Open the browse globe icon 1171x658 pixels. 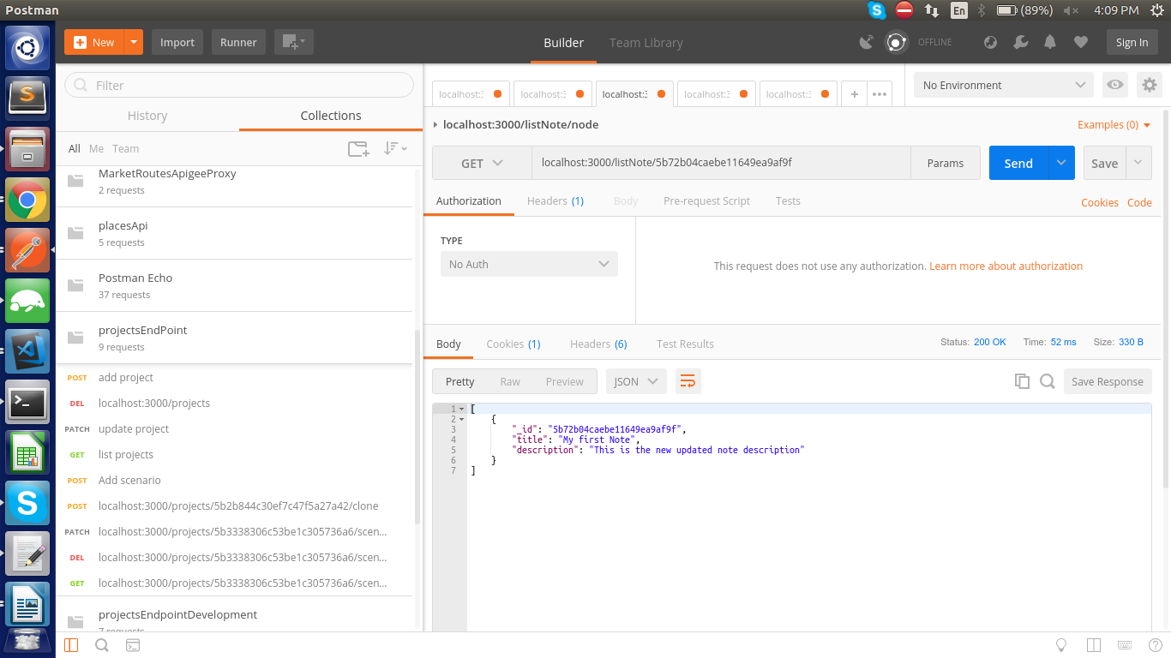point(990,42)
